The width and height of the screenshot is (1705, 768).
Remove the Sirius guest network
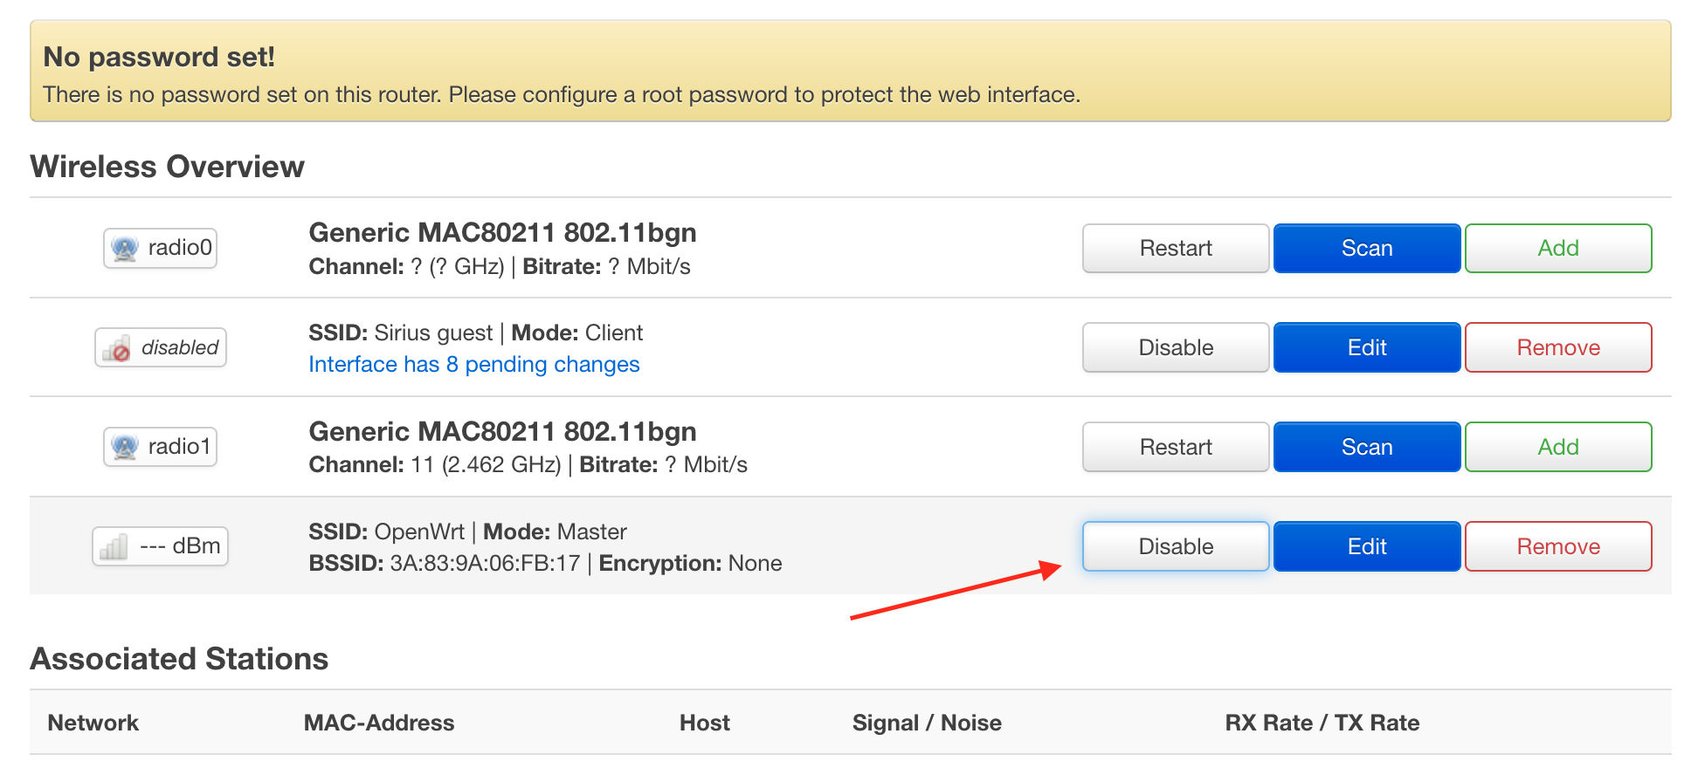tap(1558, 348)
